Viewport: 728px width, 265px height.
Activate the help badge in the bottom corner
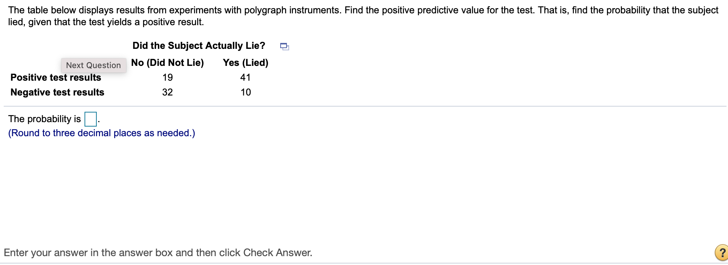721,253
